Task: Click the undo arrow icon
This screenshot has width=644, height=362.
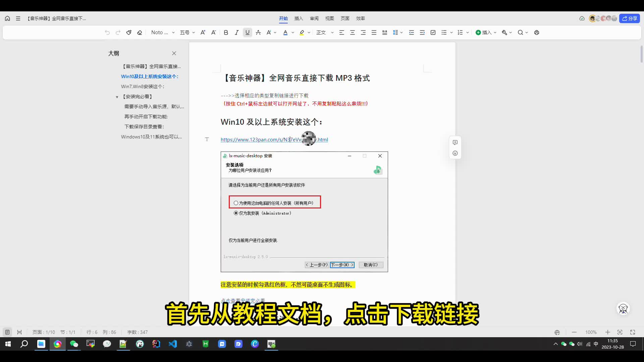Action: coord(107,33)
